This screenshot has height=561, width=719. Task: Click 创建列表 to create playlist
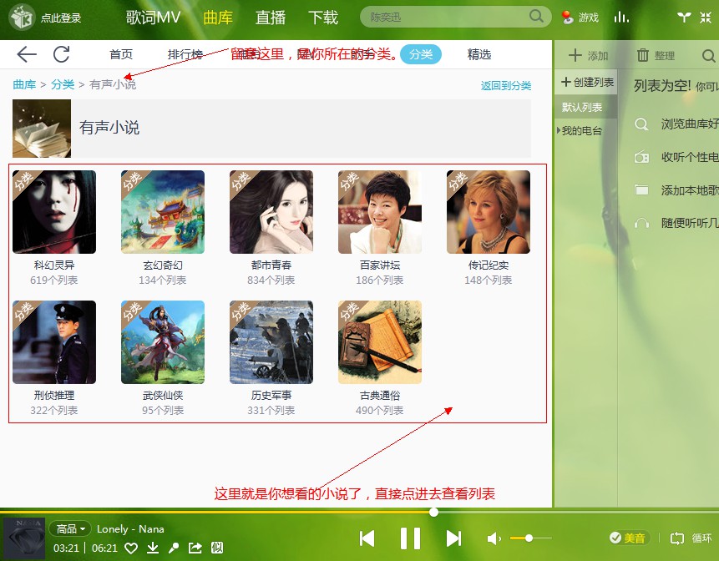(588, 82)
